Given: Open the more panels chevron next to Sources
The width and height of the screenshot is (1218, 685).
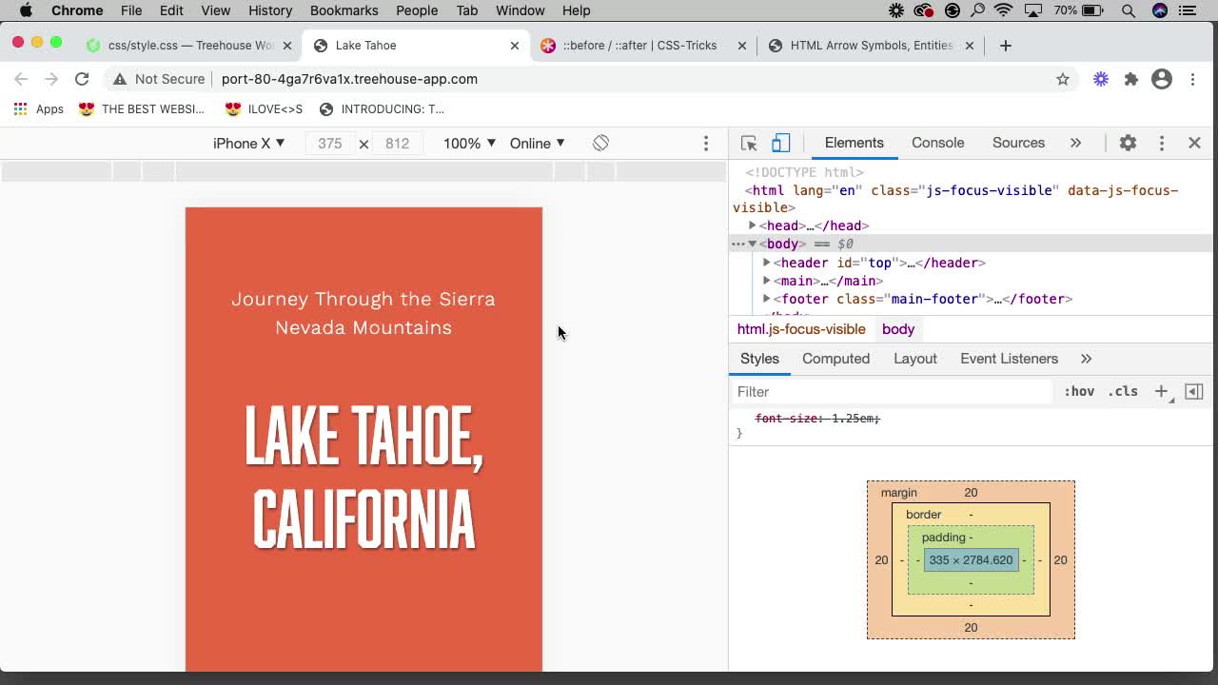Looking at the screenshot, I should click(1075, 142).
